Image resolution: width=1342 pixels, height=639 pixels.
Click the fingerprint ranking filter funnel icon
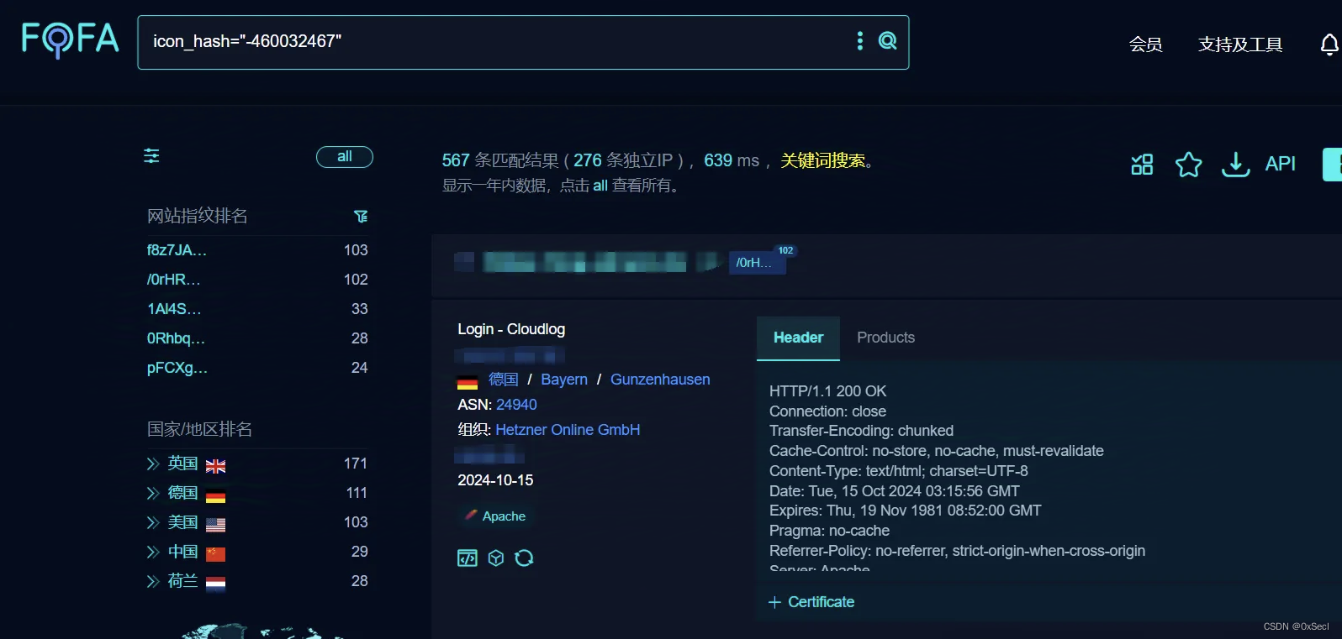point(361,217)
